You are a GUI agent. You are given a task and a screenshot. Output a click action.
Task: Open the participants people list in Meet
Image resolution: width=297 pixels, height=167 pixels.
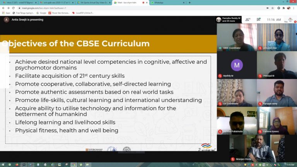pos(247,20)
